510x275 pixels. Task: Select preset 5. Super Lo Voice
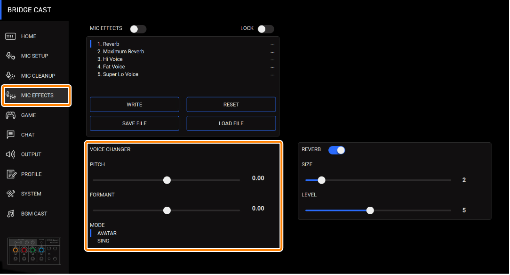(x=118, y=74)
